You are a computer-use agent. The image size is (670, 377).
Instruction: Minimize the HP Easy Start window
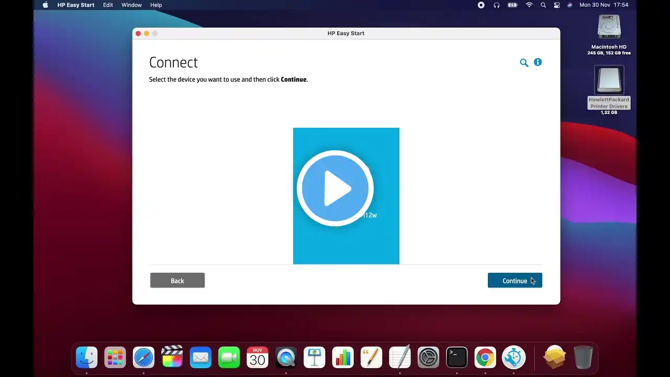click(x=147, y=34)
